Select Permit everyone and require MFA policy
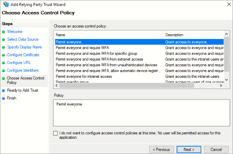 pyautogui.click(x=139, y=48)
